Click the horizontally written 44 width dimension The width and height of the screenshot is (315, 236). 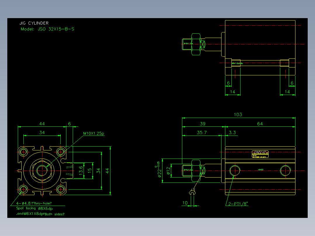coord(42,124)
